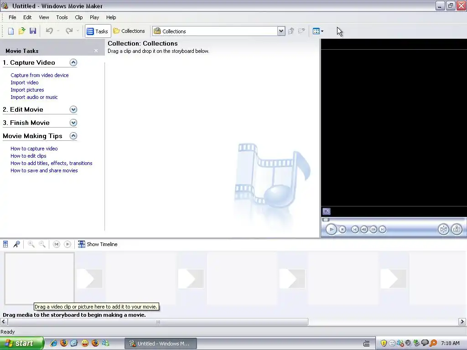
Task: Click the Import pictures link
Action: point(27,90)
